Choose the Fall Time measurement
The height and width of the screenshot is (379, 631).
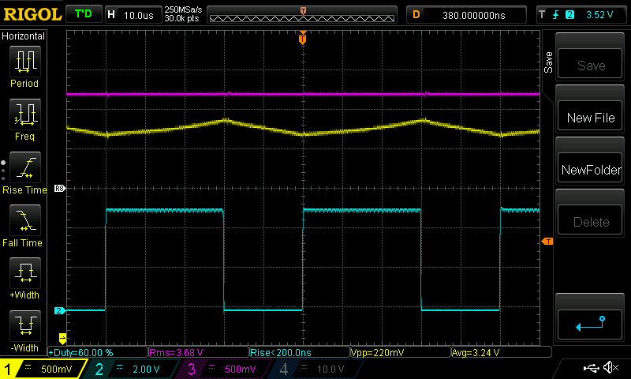coord(24,224)
